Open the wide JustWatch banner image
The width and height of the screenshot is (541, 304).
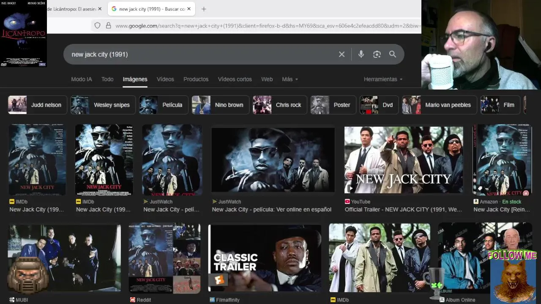(273, 160)
